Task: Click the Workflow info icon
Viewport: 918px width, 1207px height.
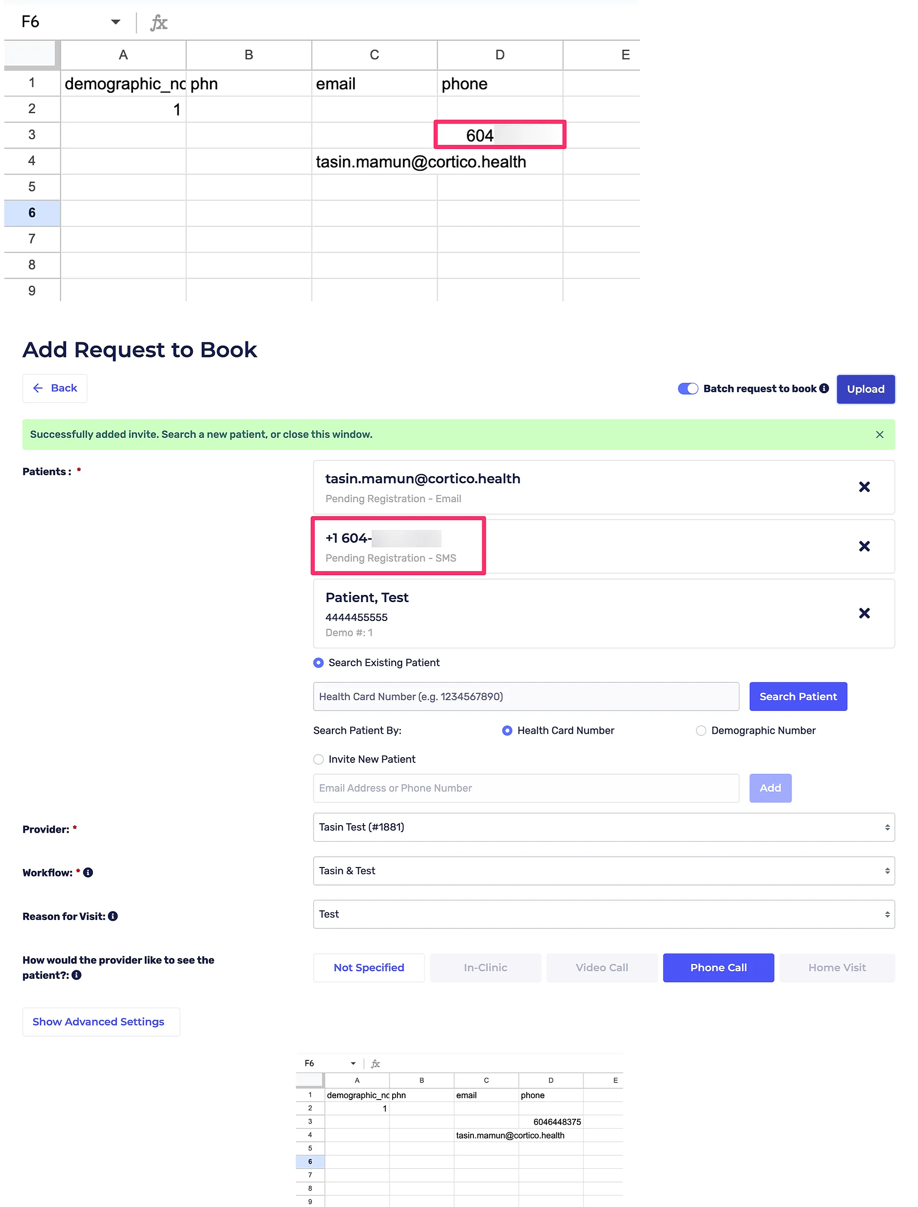Action: click(x=88, y=873)
